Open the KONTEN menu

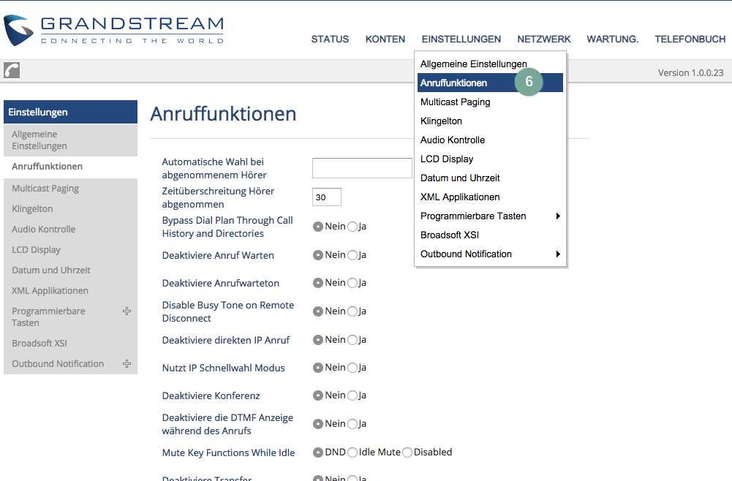pyautogui.click(x=385, y=39)
